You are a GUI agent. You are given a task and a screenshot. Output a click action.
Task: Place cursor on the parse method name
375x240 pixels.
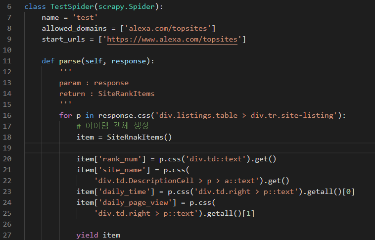(70, 61)
